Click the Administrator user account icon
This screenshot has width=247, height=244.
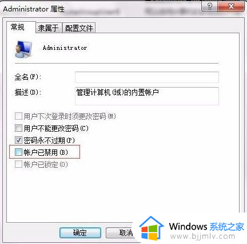[23, 49]
